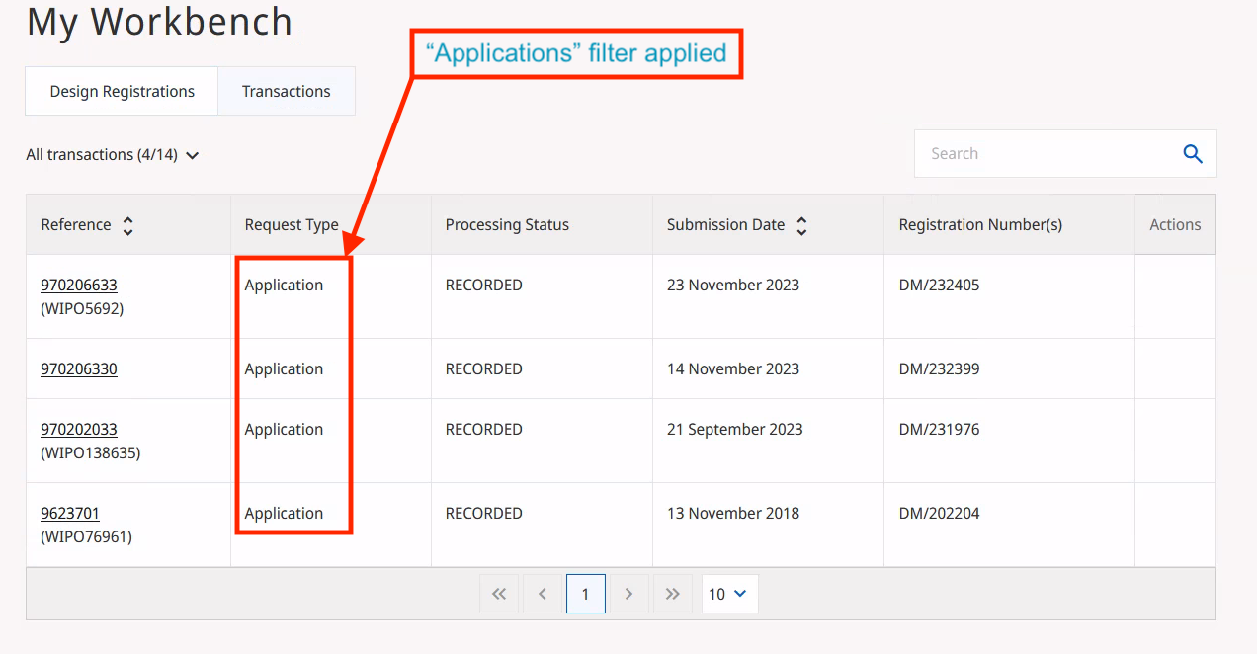Click the Processing Status column header
Image resolution: width=1257 pixels, height=654 pixels.
point(507,225)
